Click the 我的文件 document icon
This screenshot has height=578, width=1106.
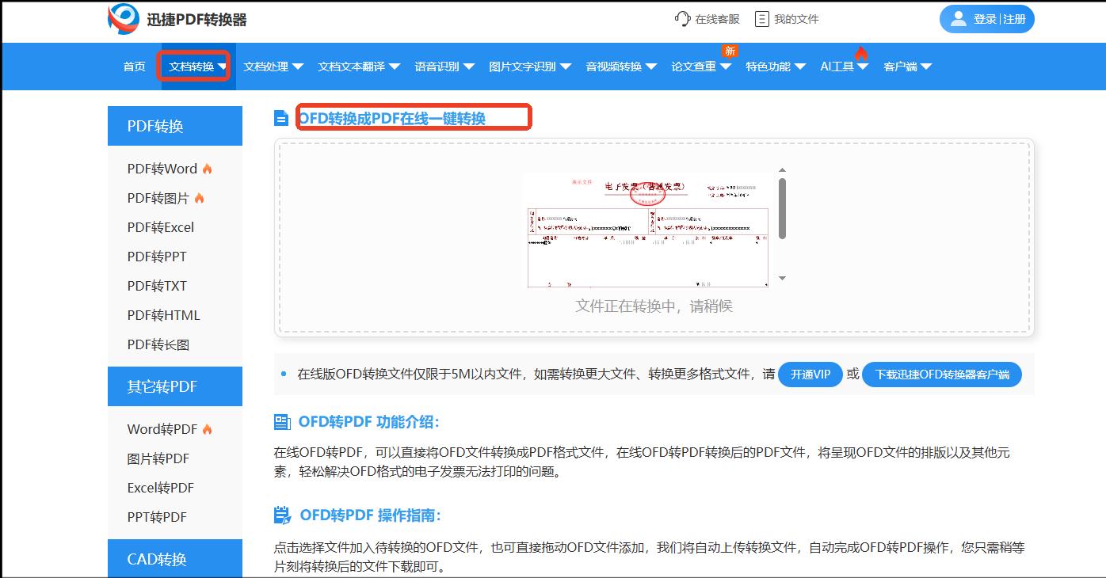761,19
